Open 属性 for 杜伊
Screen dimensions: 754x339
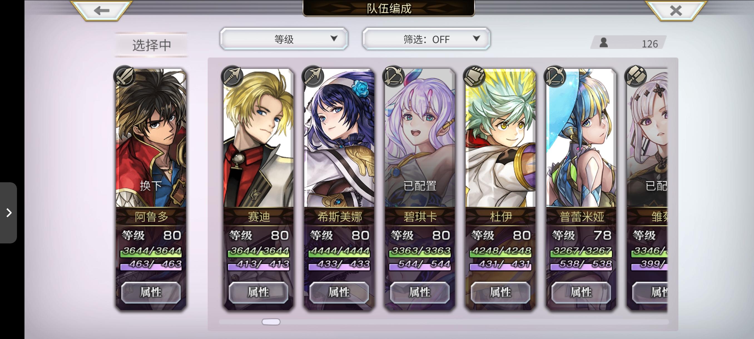coord(500,292)
